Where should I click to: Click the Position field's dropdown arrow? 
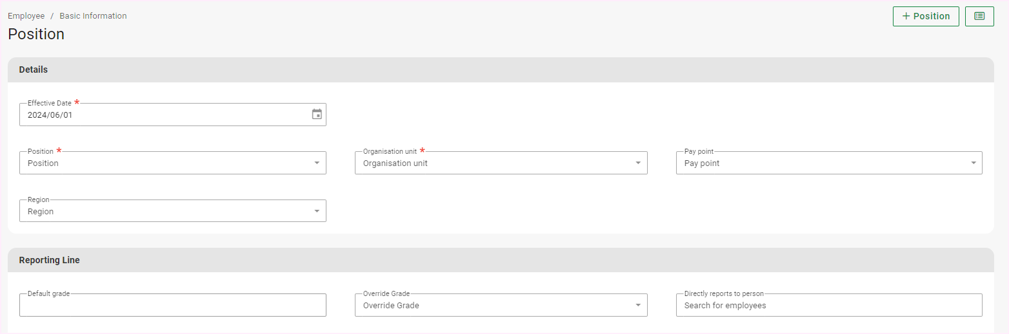pos(317,163)
